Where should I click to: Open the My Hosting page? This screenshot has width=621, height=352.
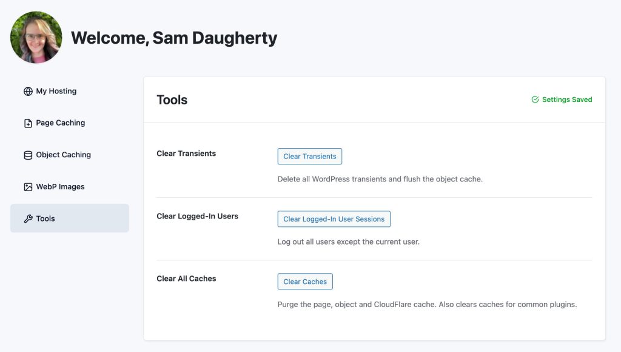56,90
